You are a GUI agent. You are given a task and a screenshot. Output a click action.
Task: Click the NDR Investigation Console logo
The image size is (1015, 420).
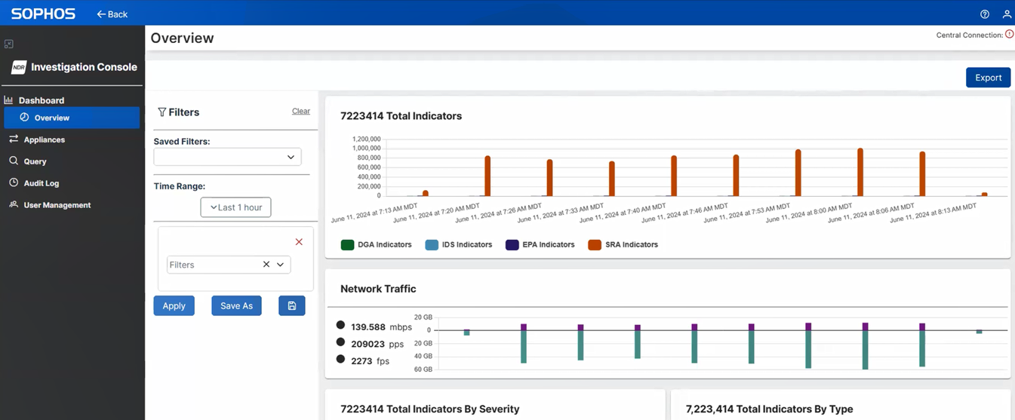19,67
